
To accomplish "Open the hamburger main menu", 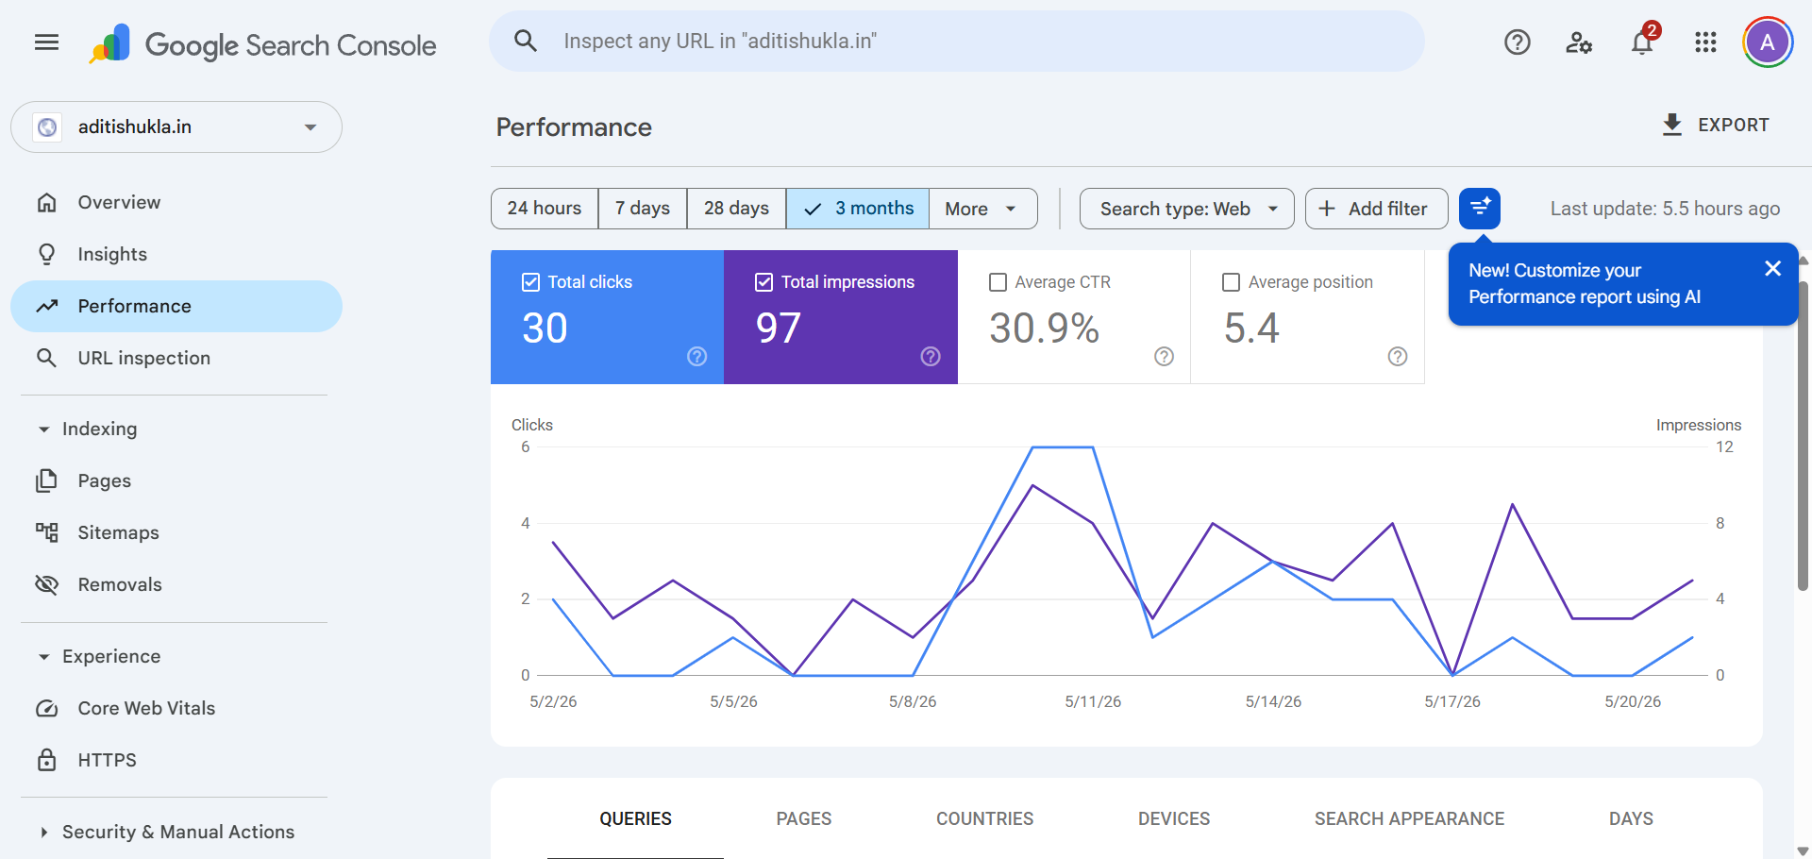I will 46,42.
